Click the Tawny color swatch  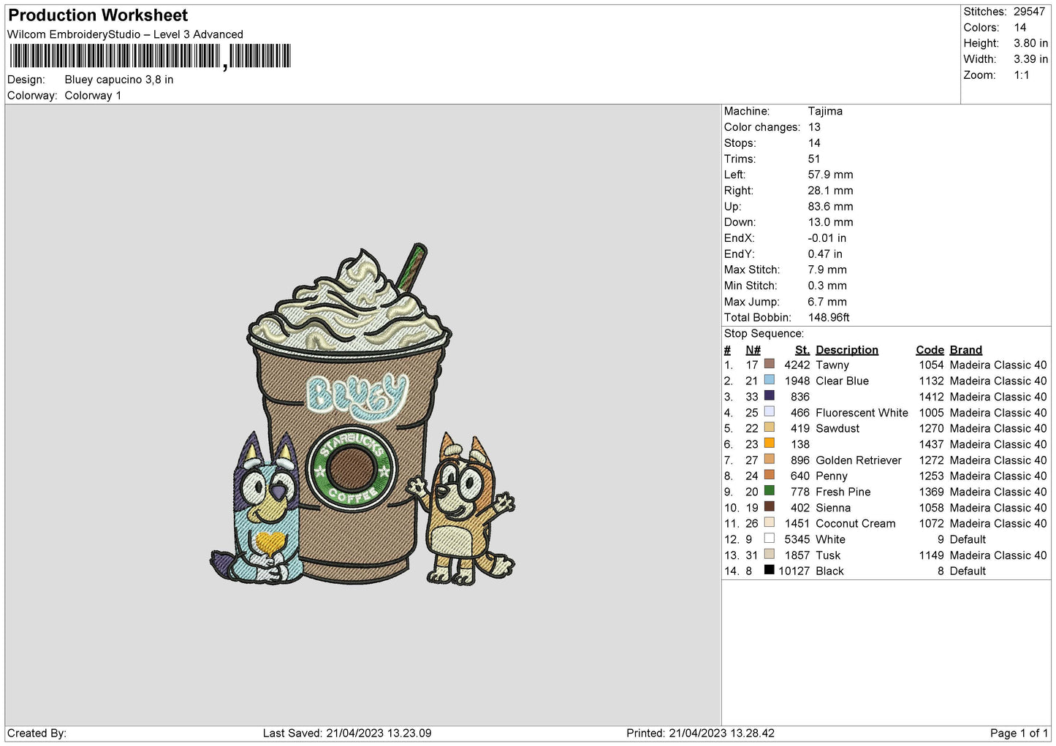pyautogui.click(x=769, y=364)
